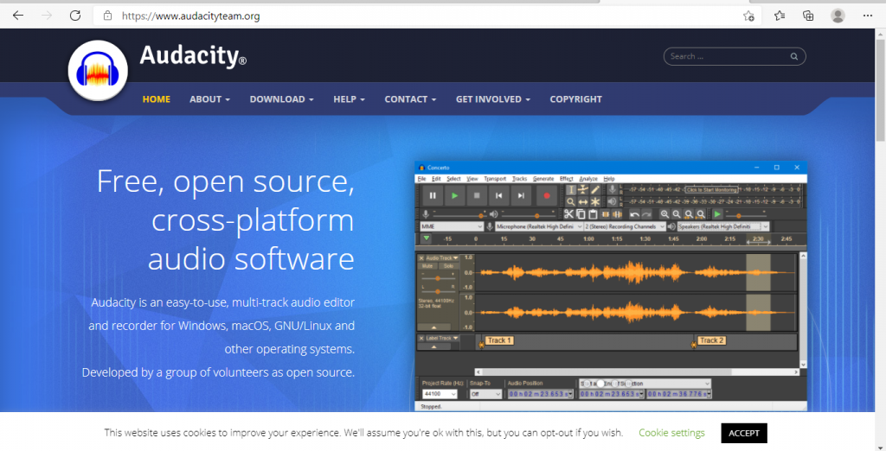Click the Copy icon in edit toolbar

581,214
